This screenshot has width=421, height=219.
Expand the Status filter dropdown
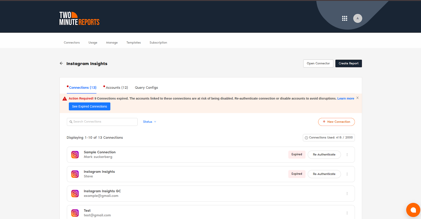coord(149,122)
